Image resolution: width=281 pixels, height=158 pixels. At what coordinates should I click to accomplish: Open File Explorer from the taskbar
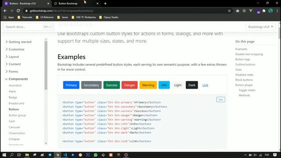[27, 155]
